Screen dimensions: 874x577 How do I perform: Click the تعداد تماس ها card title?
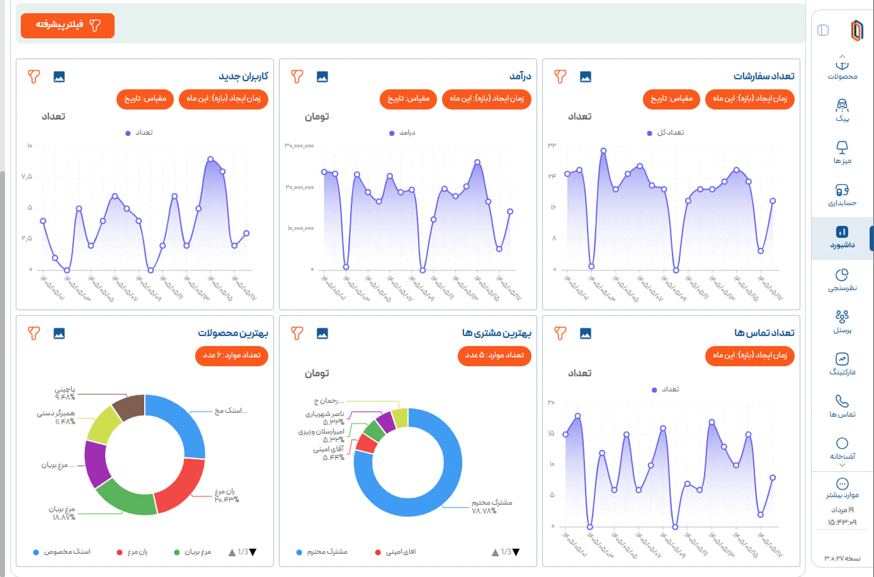pyautogui.click(x=764, y=333)
